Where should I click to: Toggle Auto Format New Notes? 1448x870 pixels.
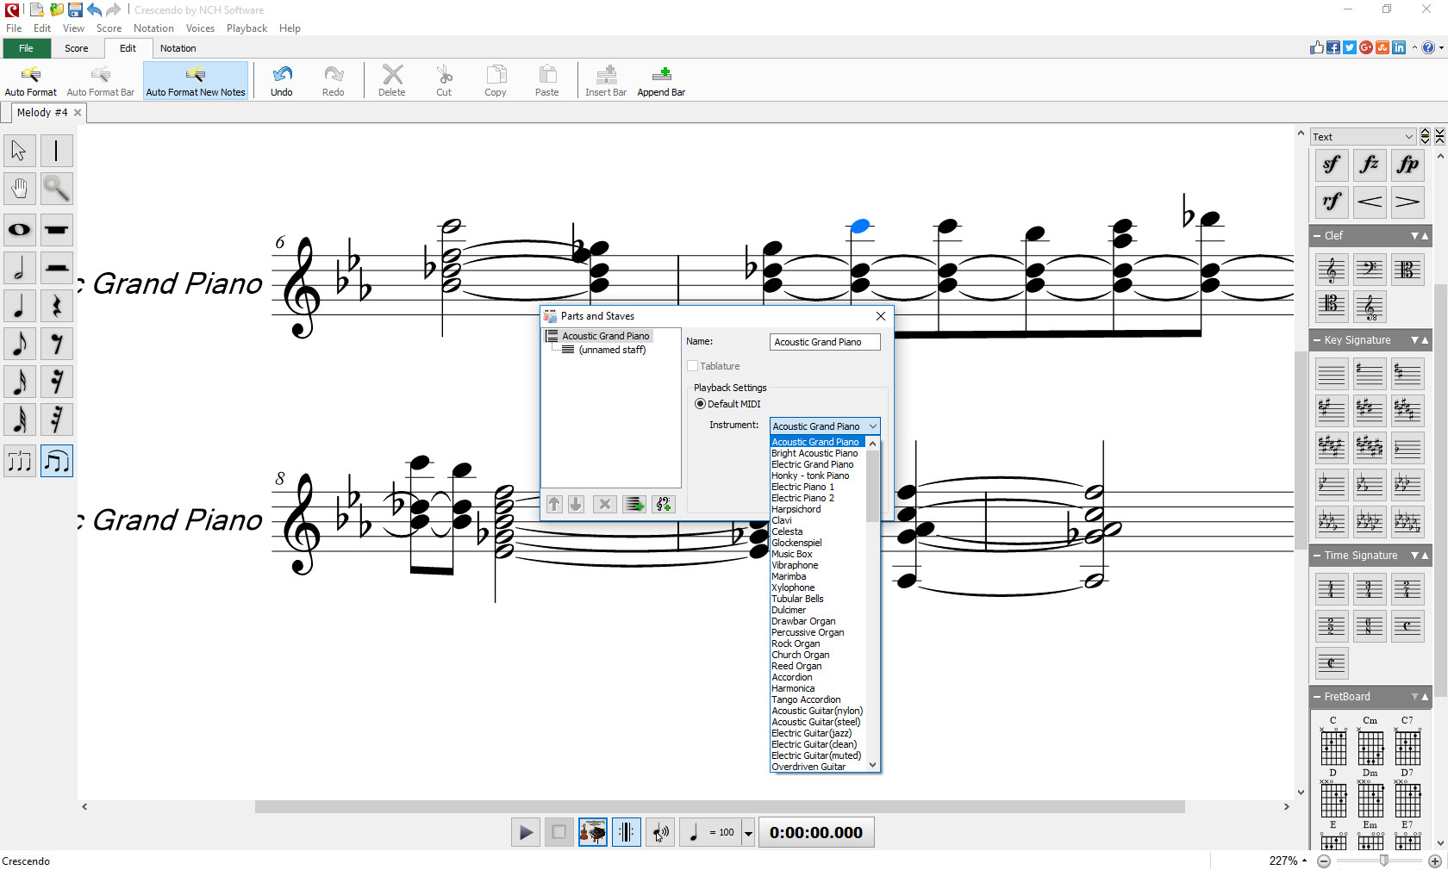click(x=196, y=80)
